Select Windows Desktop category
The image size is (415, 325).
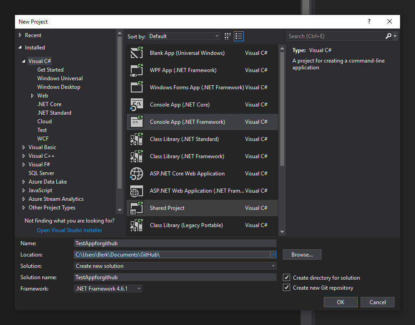[x=59, y=87]
